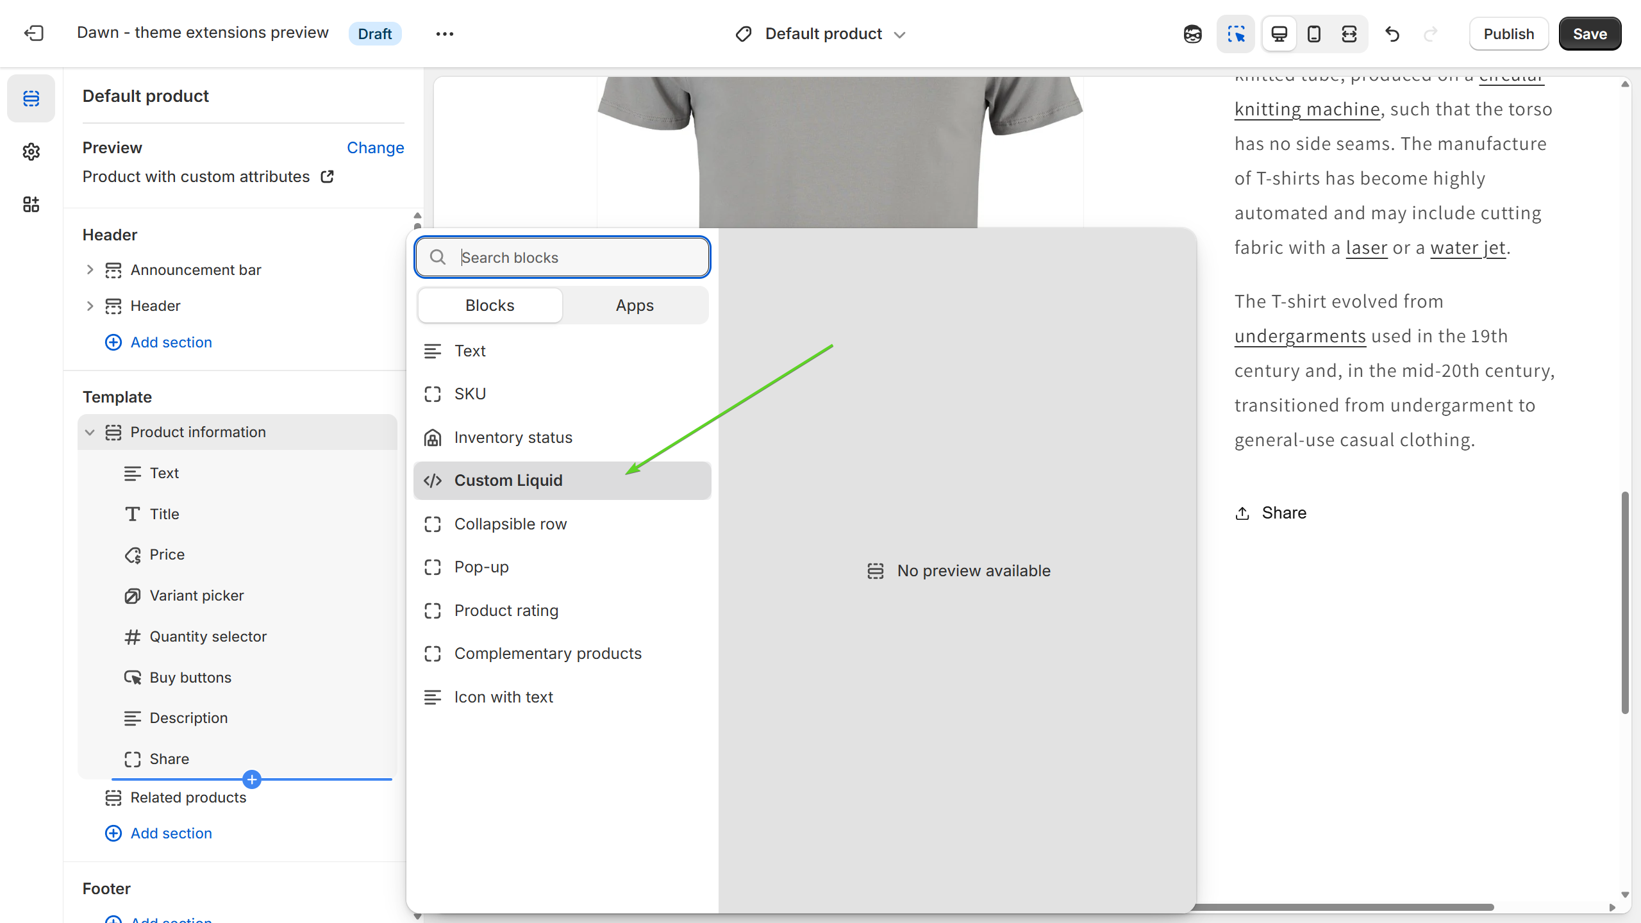The width and height of the screenshot is (1641, 923).
Task: Toggle the inspector selection mode
Action: [x=1235, y=34]
